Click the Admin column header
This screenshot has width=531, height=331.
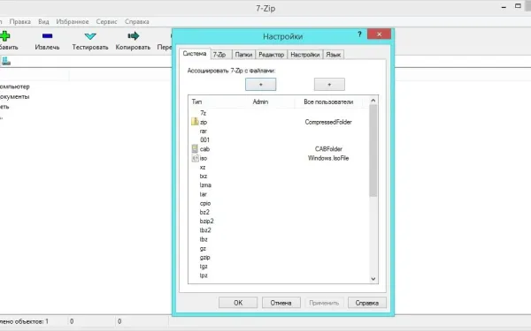tap(260, 102)
